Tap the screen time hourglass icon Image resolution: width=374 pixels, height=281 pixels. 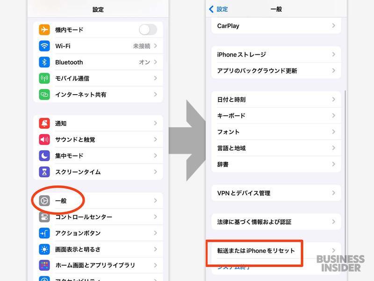[44, 172]
